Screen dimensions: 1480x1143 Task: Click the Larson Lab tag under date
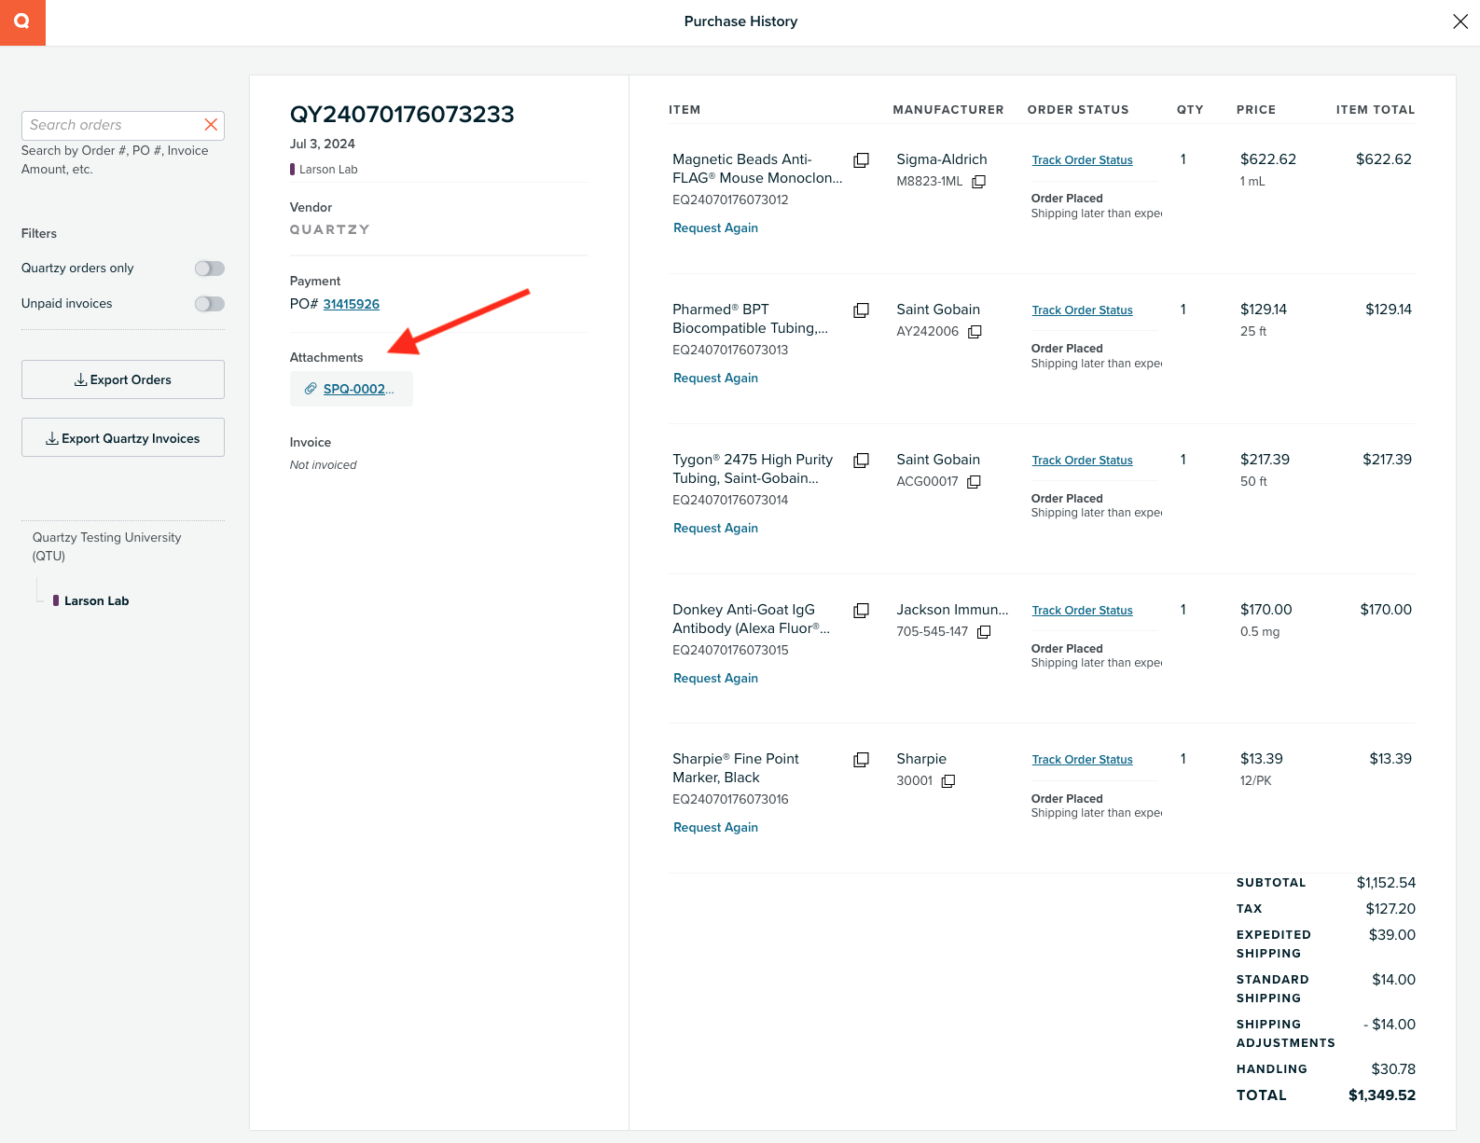click(x=324, y=170)
